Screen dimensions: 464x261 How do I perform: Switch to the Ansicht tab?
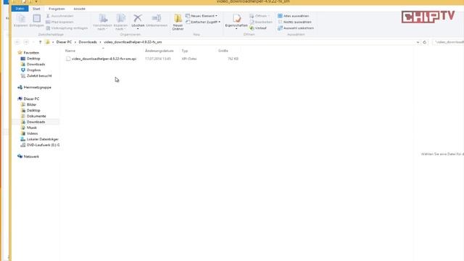pyautogui.click(x=79, y=9)
